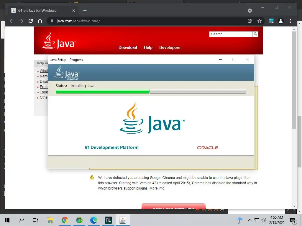Open the TL app on taskbar
The width and height of the screenshot is (302, 226).
pos(108,220)
